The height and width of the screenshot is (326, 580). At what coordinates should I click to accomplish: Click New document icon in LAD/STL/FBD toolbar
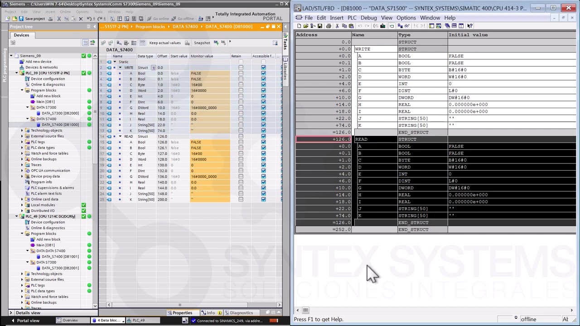[299, 26]
